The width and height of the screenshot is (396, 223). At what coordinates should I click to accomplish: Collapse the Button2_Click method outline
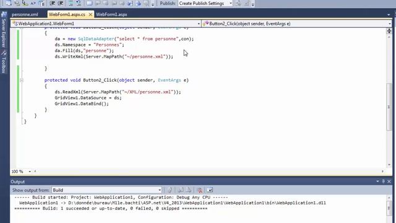click(x=22, y=80)
